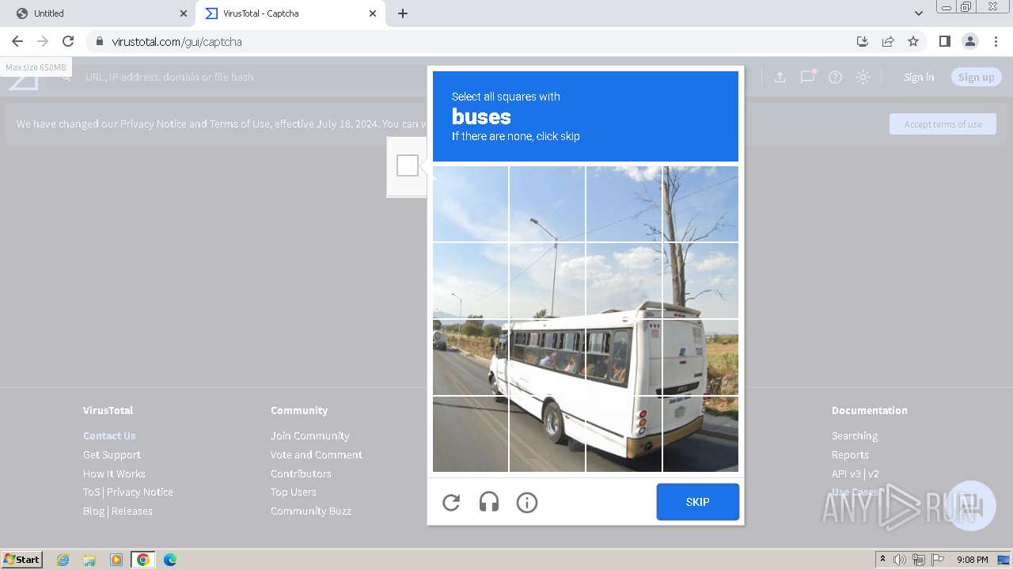Go forward in browser history
Image resolution: width=1013 pixels, height=570 pixels.
pos(43,41)
